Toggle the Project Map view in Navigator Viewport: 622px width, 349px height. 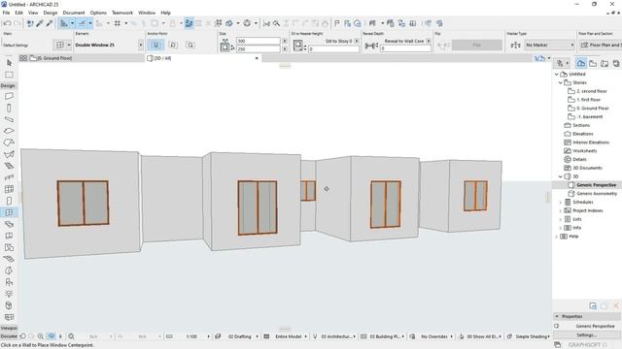(581, 63)
